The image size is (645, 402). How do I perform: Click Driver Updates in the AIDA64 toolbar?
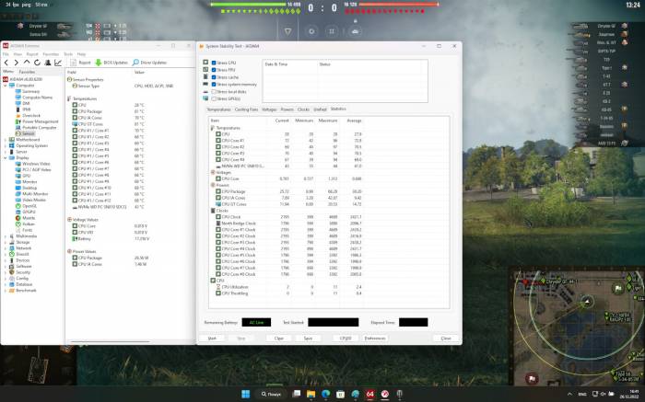tap(149, 63)
